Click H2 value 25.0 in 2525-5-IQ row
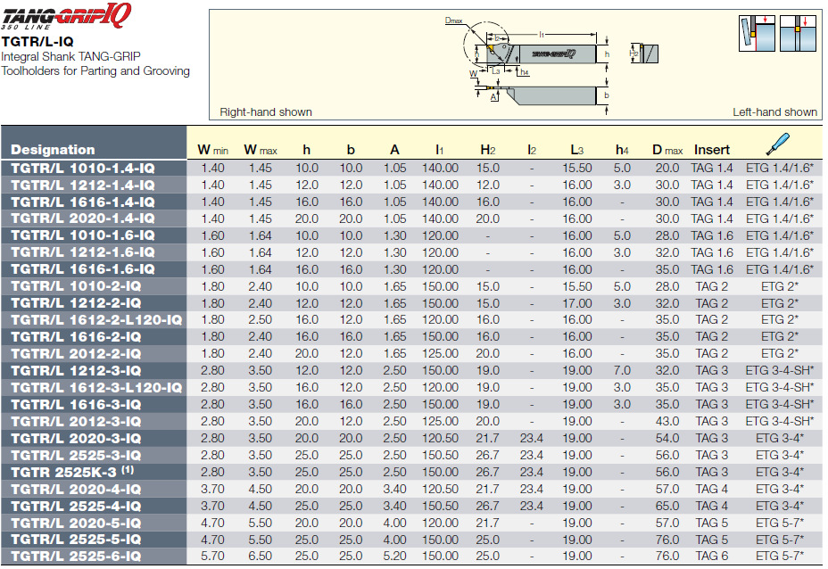 (x=487, y=540)
